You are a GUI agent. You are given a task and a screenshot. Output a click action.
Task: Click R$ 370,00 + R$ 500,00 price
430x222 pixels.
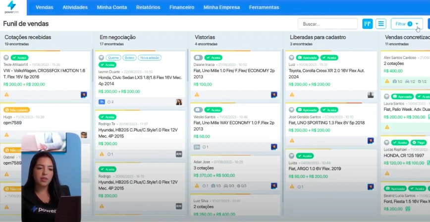[214, 175]
